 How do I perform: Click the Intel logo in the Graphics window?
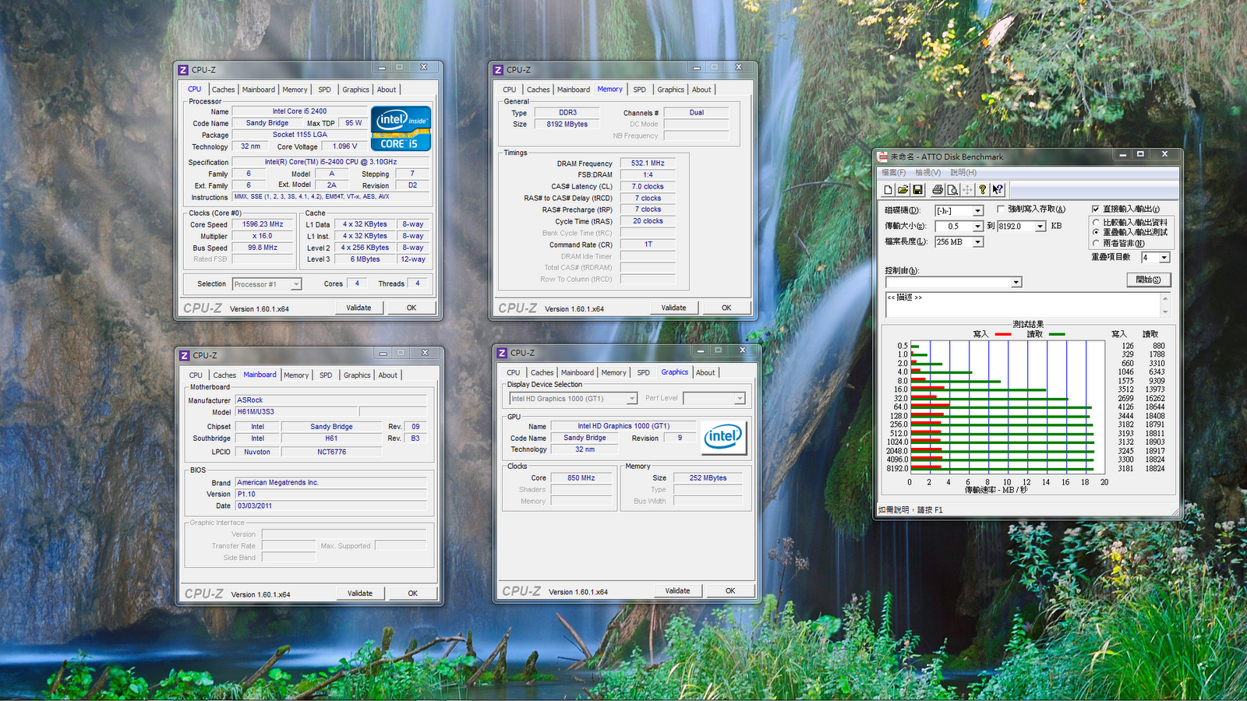[x=723, y=437]
